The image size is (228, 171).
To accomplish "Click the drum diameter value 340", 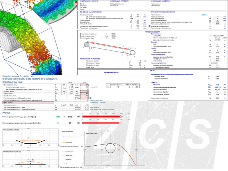I will pyautogui.click(x=118, y=87).
